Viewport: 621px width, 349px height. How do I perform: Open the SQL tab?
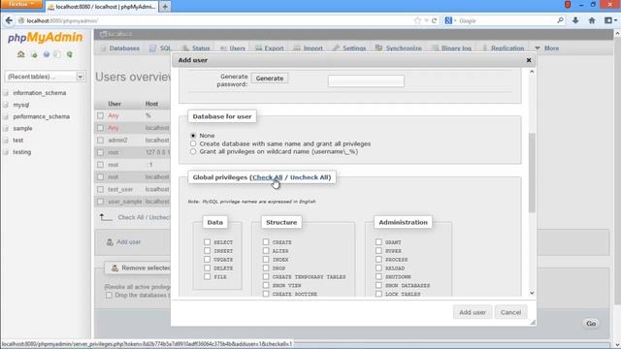pos(160,48)
